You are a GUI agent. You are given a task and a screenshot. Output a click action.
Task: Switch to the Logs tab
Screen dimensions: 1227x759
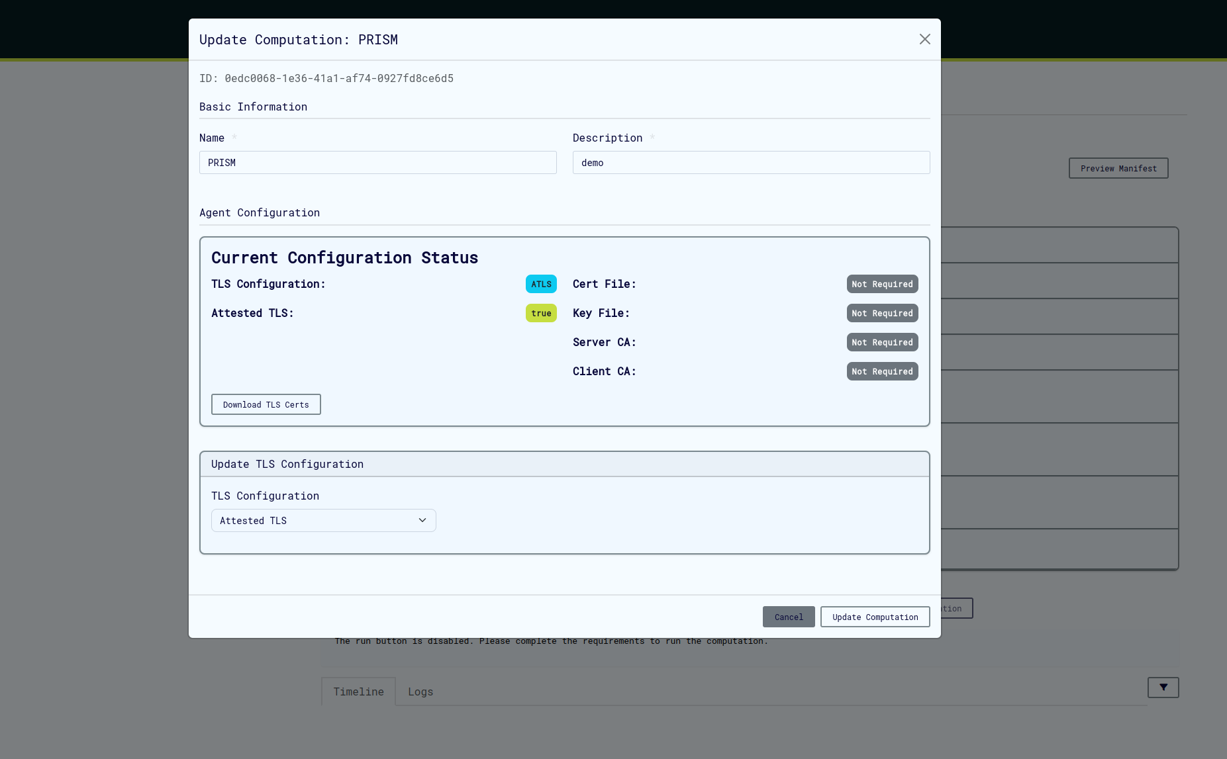pos(420,692)
